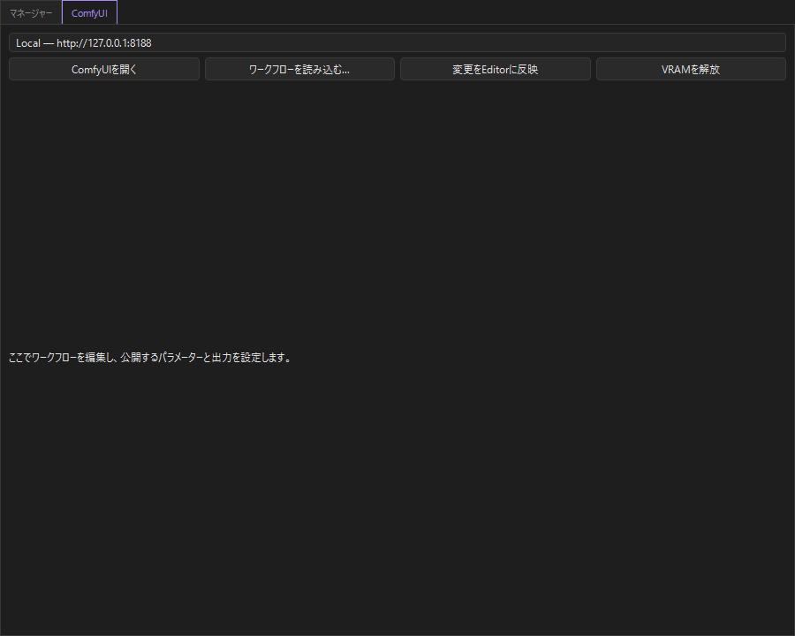Open the Local server address dropdown
Image resolution: width=795 pixels, height=636 pixels.
click(397, 42)
